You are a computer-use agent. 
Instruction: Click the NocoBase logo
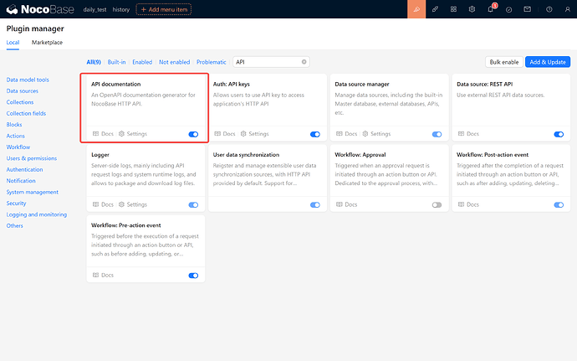40,9
